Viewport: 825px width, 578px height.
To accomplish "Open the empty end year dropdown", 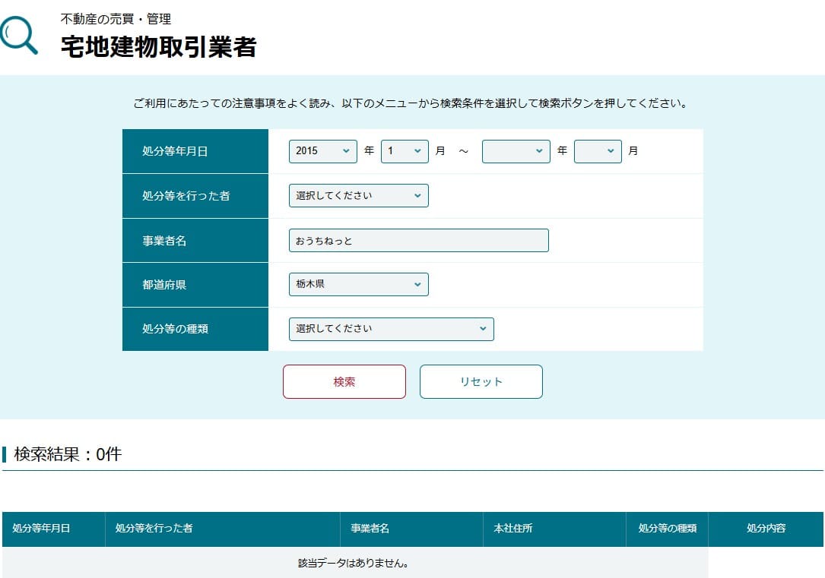I will tap(516, 151).
